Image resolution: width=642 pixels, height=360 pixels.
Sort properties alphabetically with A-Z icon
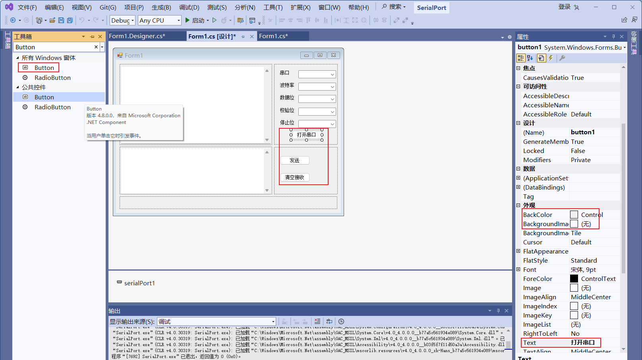tap(530, 58)
